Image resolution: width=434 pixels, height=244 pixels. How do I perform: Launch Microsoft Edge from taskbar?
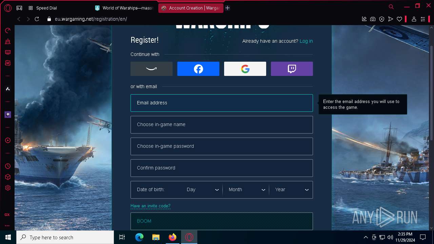coord(139,237)
